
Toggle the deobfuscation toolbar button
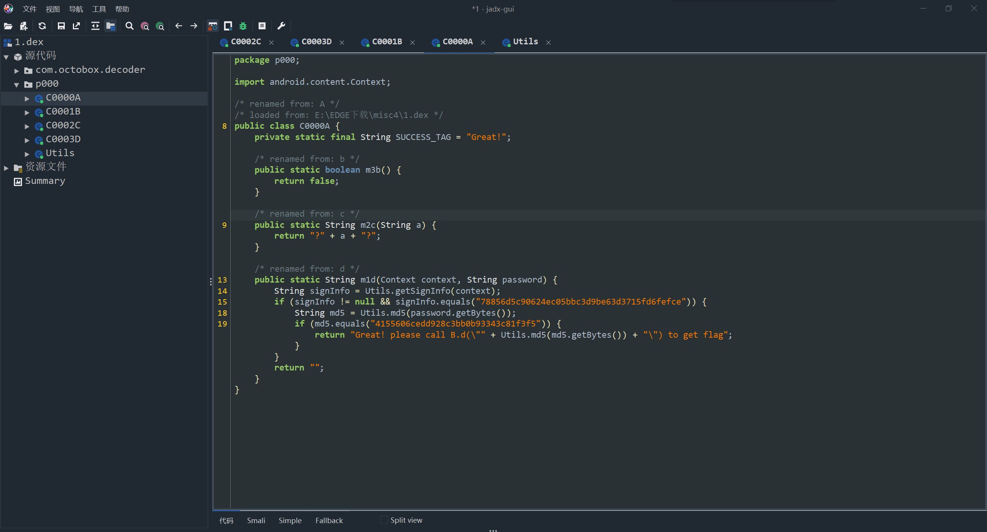(x=213, y=26)
